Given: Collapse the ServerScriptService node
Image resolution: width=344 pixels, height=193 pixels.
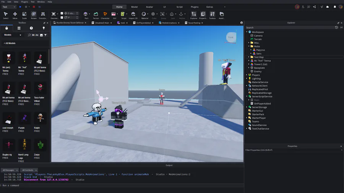Looking at the screenshot, I should (247, 96).
